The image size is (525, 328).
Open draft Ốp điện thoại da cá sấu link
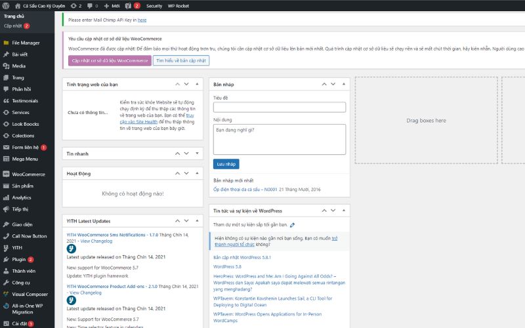(245, 190)
